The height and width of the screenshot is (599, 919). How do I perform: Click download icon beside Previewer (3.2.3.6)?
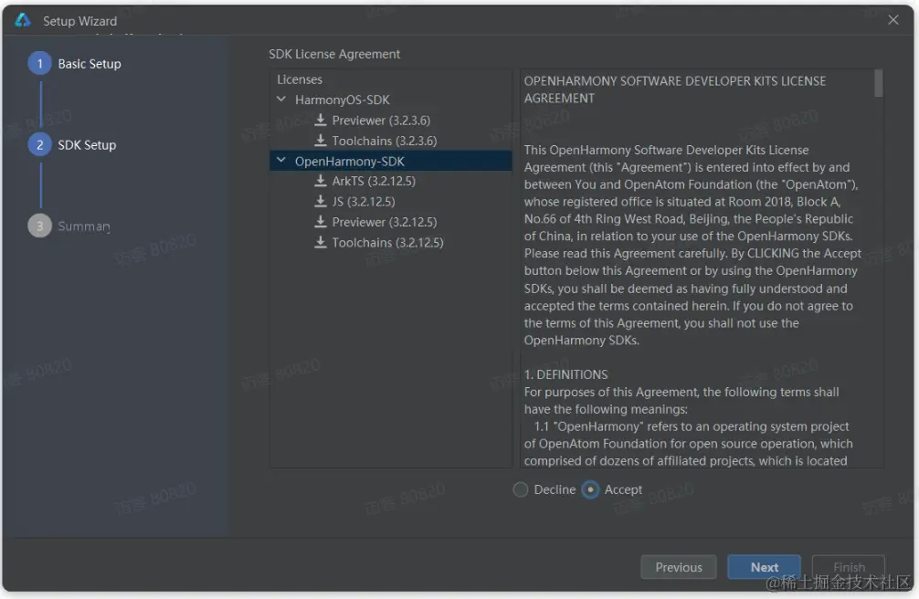(x=320, y=121)
